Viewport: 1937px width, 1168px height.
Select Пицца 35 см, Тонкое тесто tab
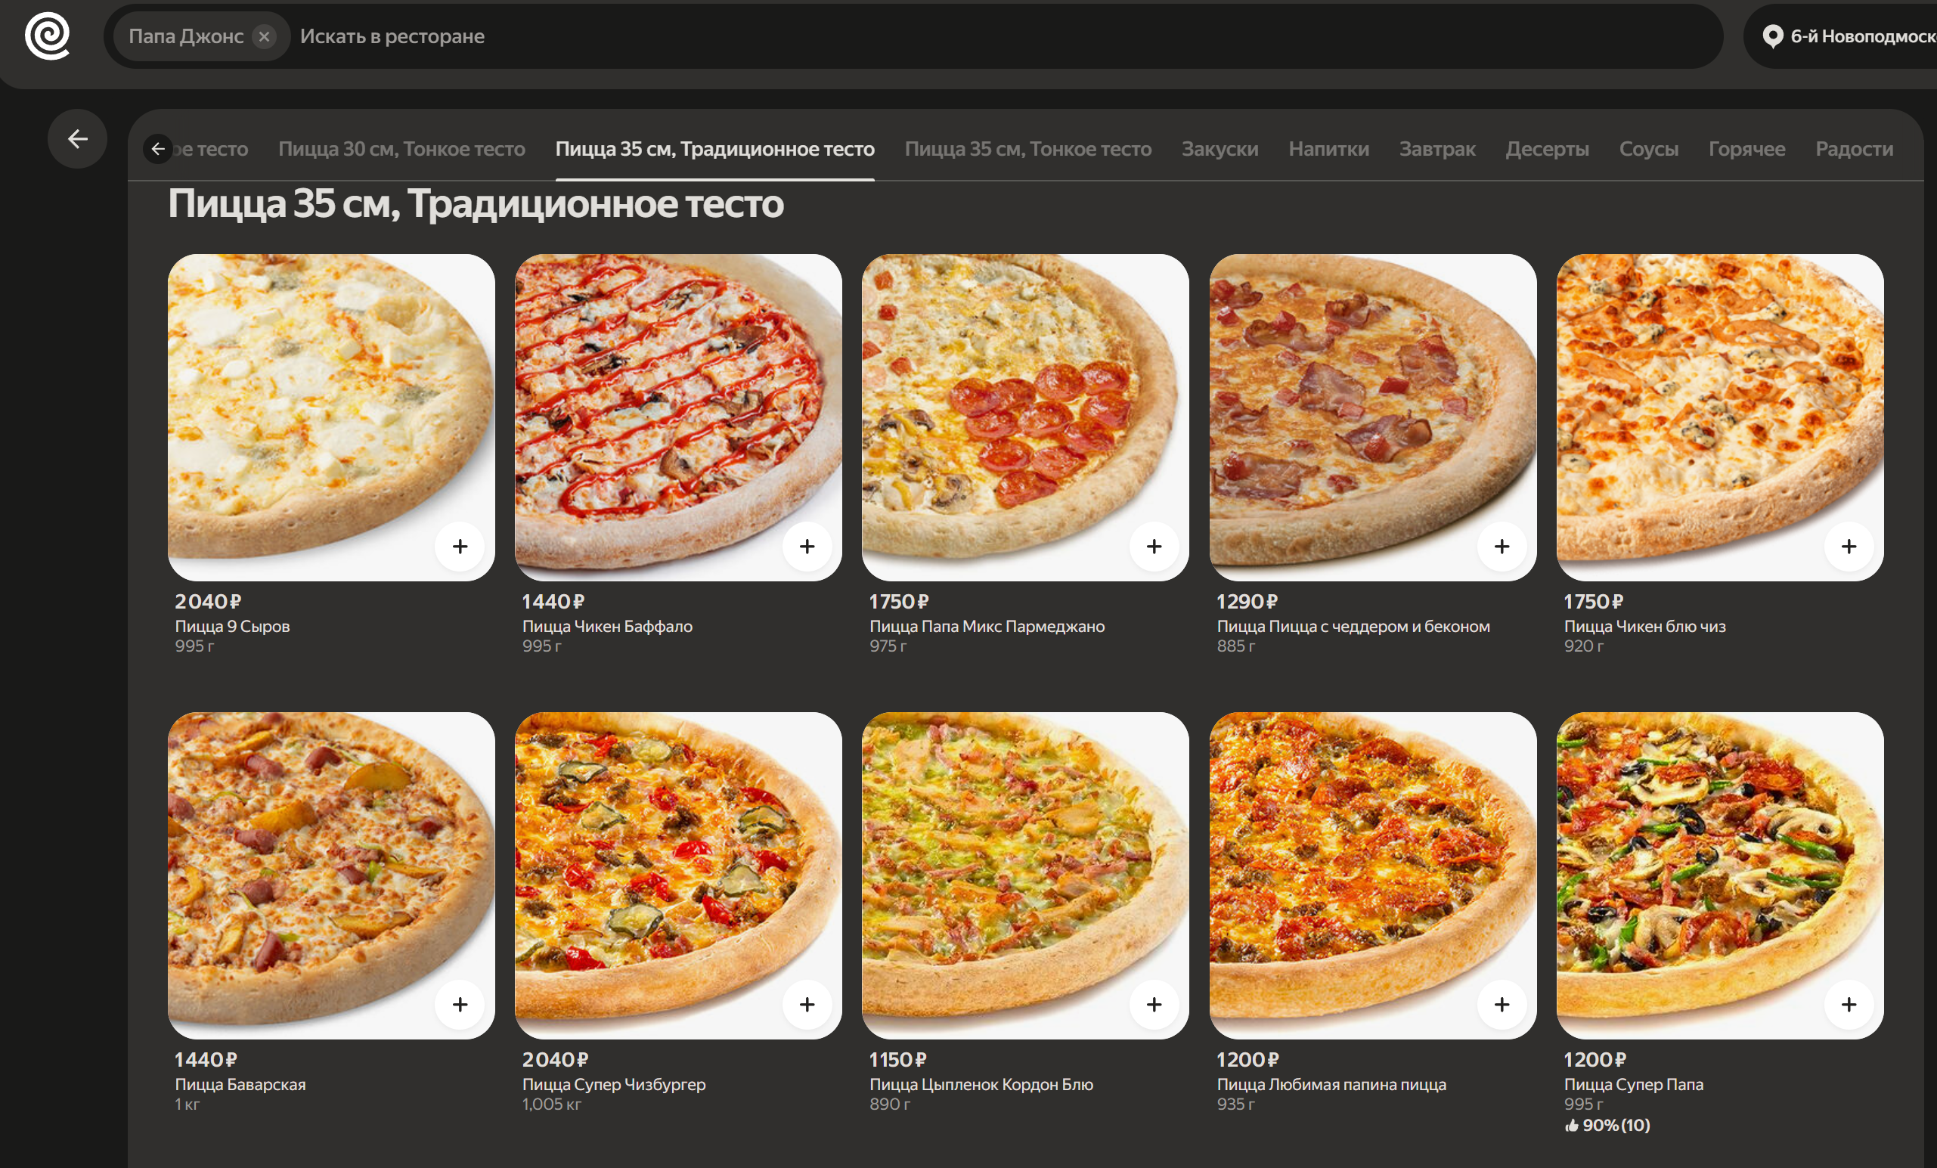click(x=1027, y=149)
